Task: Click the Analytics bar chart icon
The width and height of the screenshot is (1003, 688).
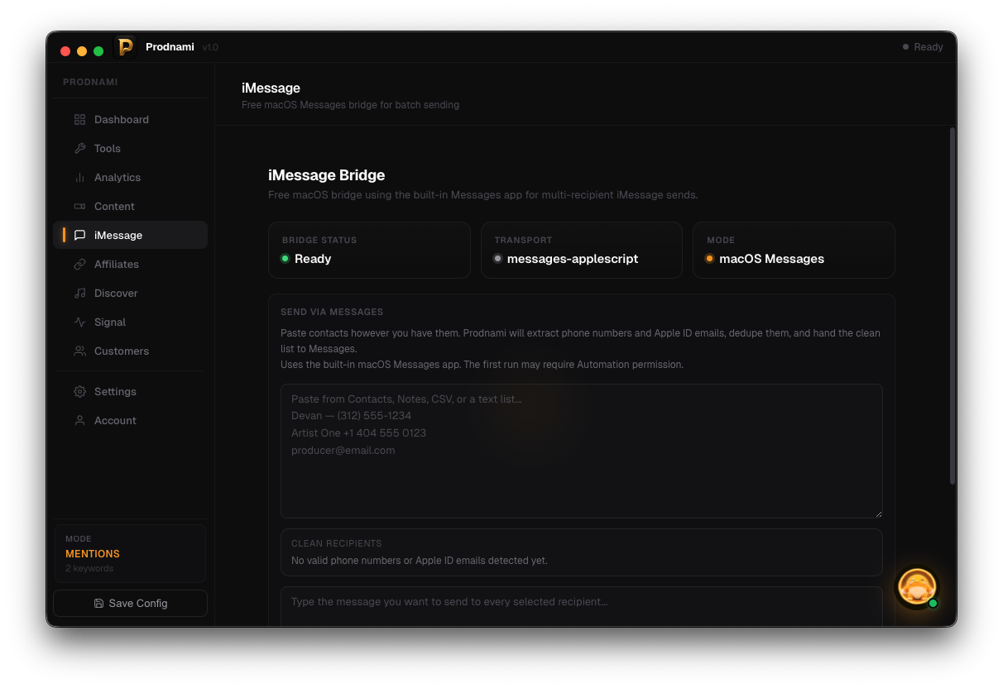Action: (79, 178)
